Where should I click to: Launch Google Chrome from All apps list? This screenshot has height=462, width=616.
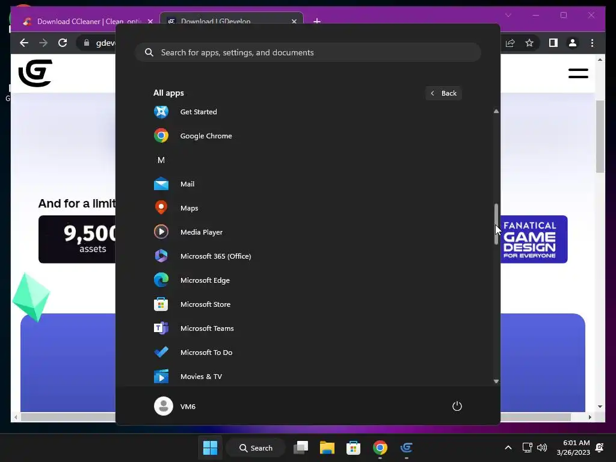[x=161, y=136]
